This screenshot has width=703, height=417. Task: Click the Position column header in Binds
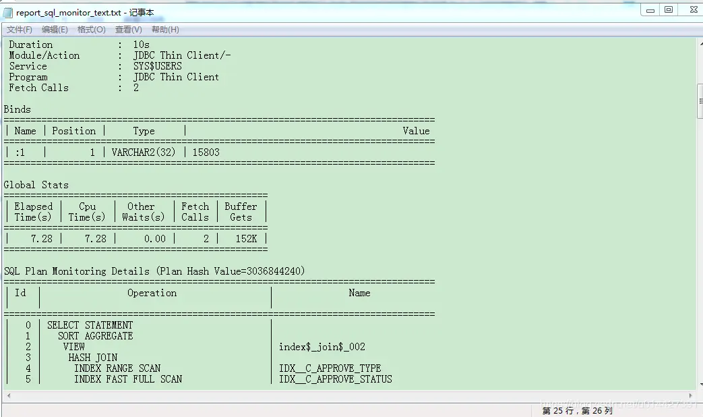pyautogui.click(x=74, y=131)
